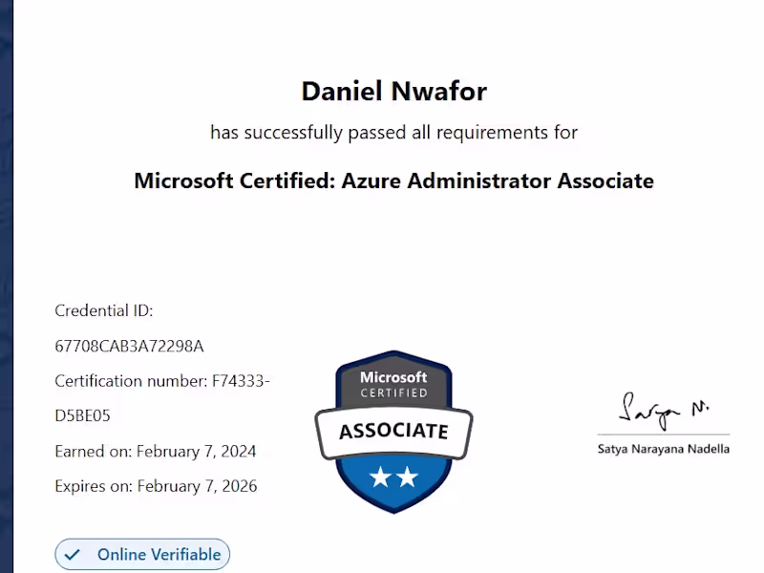Click the two stars on the badge
The image size is (764, 573).
click(393, 477)
